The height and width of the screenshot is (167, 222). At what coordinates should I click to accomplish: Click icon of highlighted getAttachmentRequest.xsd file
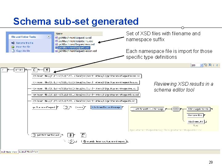pyautogui.click(x=56, y=48)
